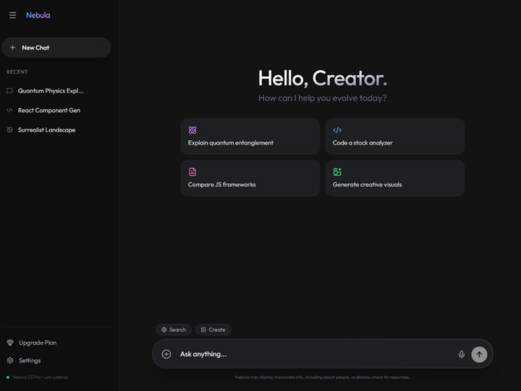Click the image icon on creative visuals card
521x391 pixels.
pos(337,172)
